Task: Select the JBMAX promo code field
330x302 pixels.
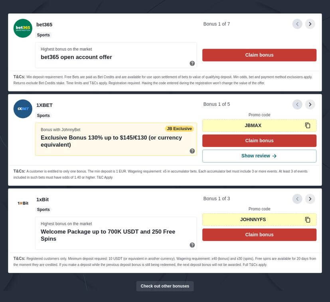Action: point(259,125)
